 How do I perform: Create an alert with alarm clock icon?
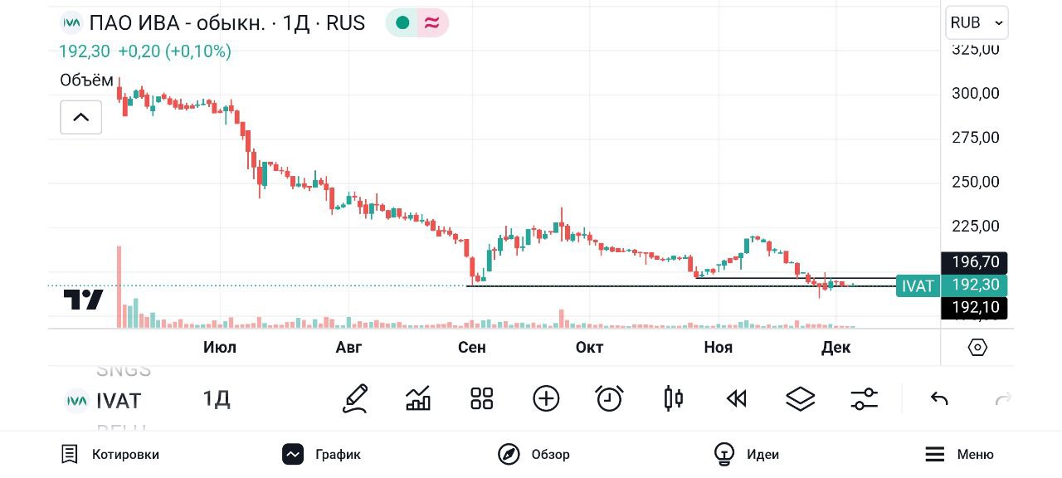click(x=610, y=399)
